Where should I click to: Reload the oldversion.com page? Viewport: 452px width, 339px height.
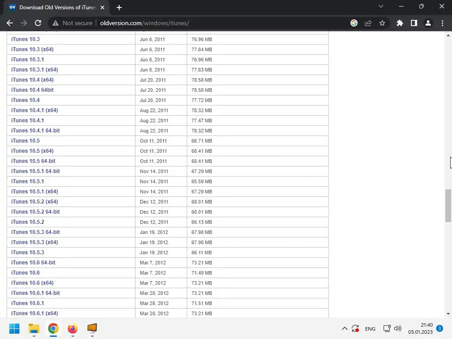(x=38, y=23)
